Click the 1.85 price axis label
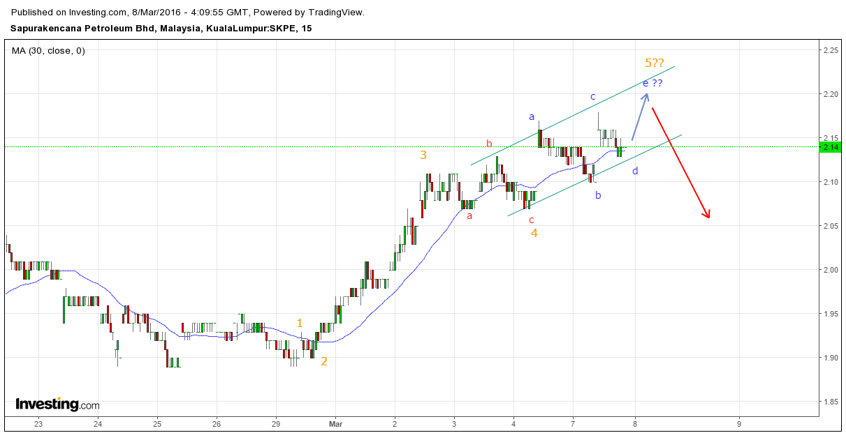This screenshot has width=846, height=433. tap(831, 402)
